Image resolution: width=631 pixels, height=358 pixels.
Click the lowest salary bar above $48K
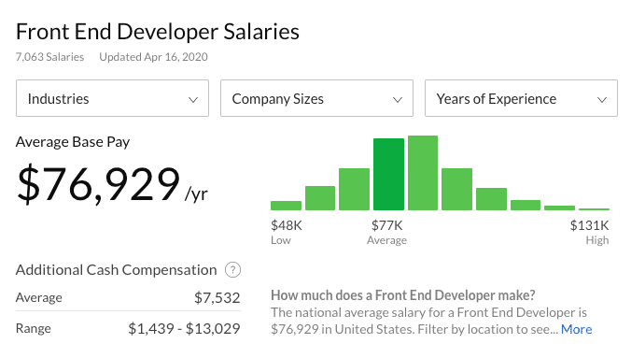tap(287, 206)
